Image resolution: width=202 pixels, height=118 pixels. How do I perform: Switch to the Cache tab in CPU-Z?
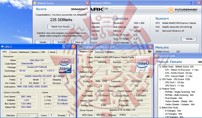(x=14, y=52)
